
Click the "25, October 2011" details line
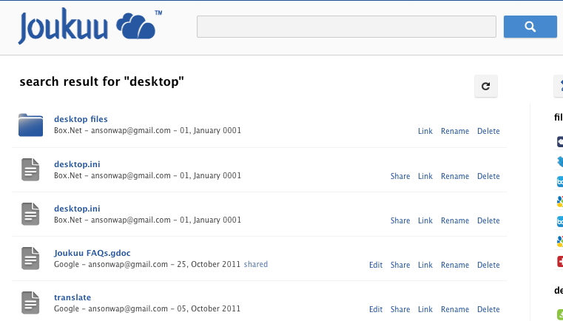tap(147, 264)
